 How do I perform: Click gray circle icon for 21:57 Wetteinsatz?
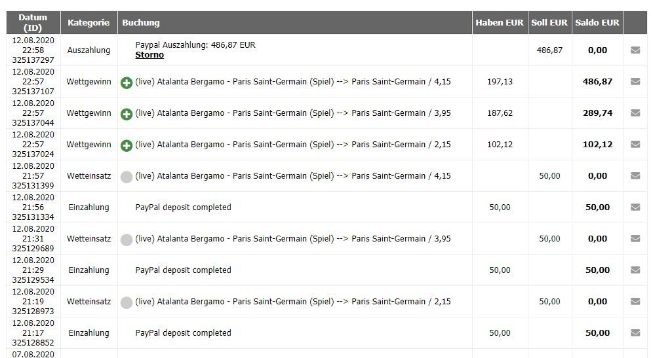tap(127, 177)
